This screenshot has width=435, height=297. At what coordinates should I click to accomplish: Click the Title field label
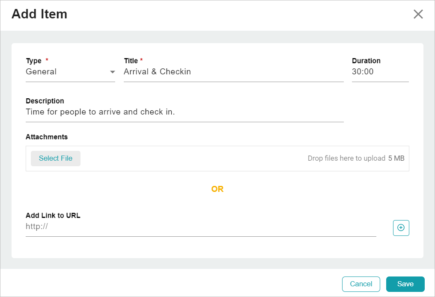[131, 61]
